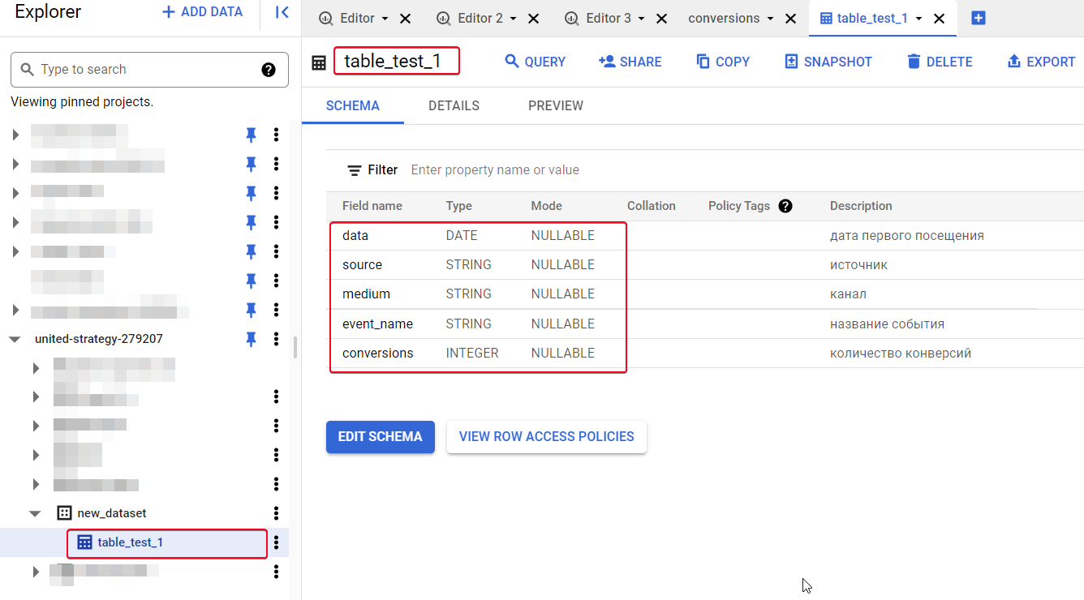Image resolution: width=1084 pixels, height=600 pixels.
Task: Click the 'source' field name
Action: [362, 265]
